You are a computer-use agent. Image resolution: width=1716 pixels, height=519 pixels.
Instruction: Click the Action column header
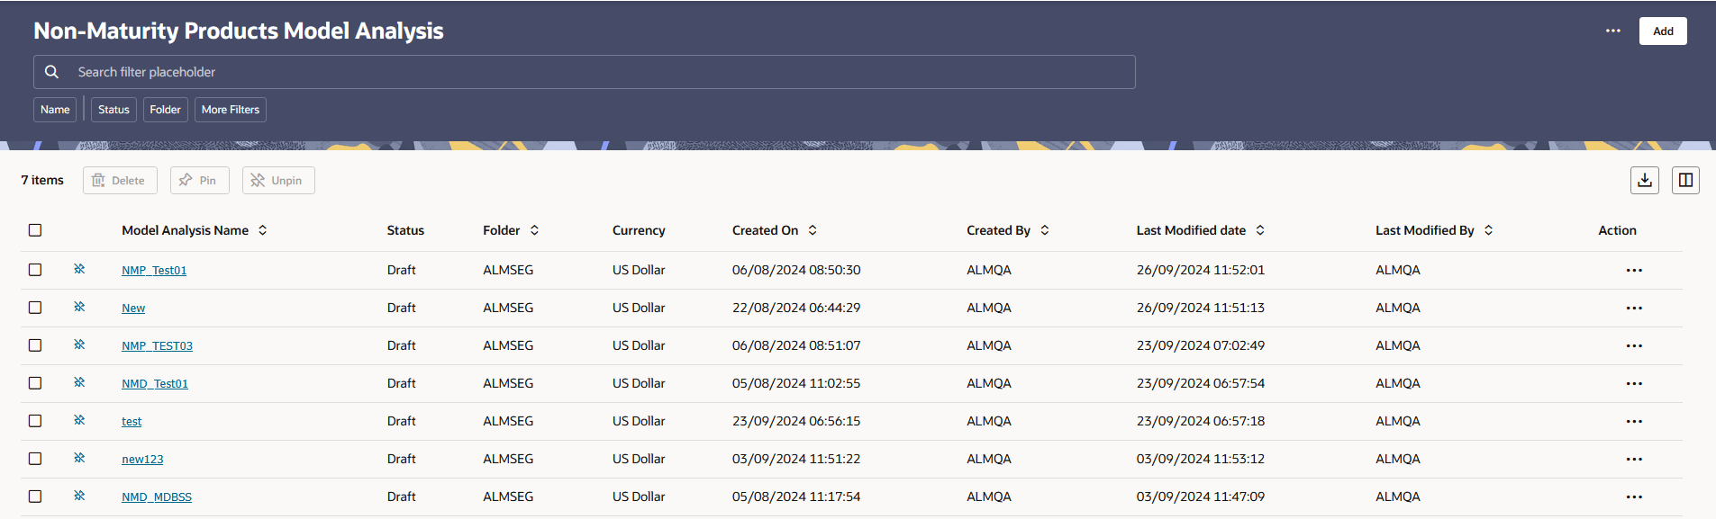pyautogui.click(x=1617, y=230)
